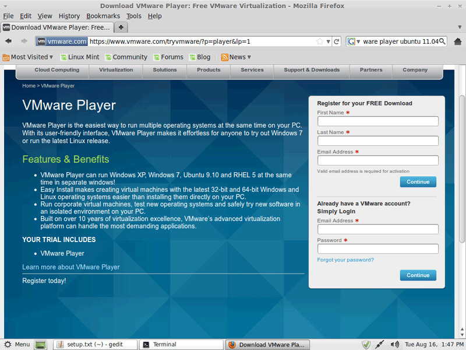Open the Community bookmark

click(126, 57)
